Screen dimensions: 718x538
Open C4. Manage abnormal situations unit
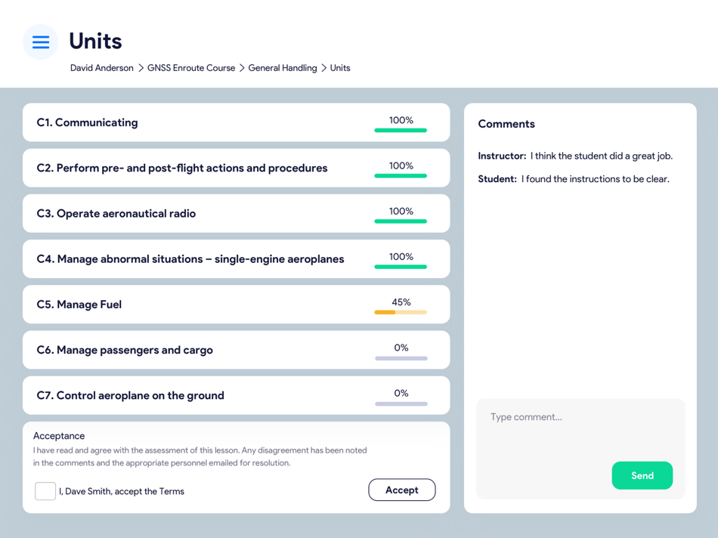(237, 258)
